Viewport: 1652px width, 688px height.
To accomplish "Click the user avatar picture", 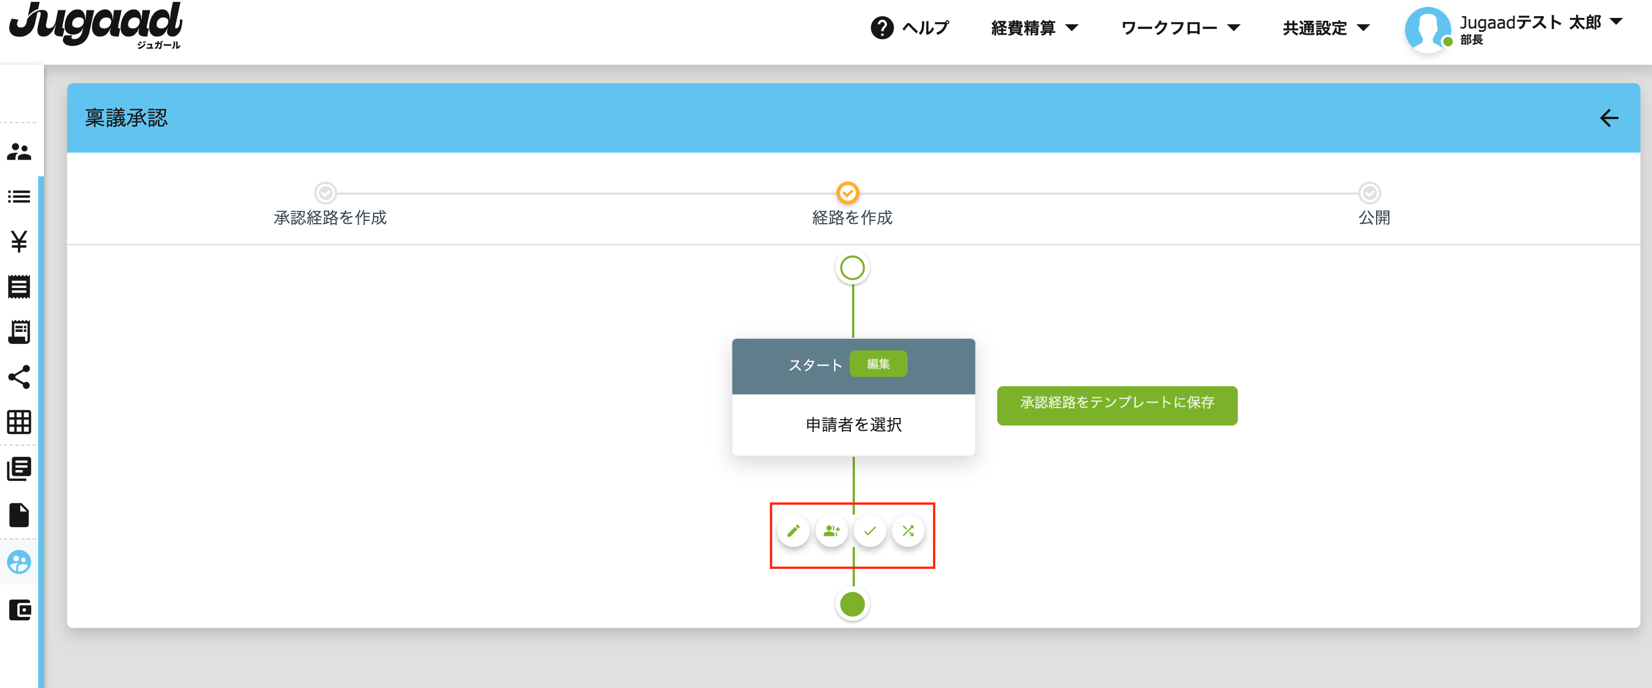I will pos(1428,29).
